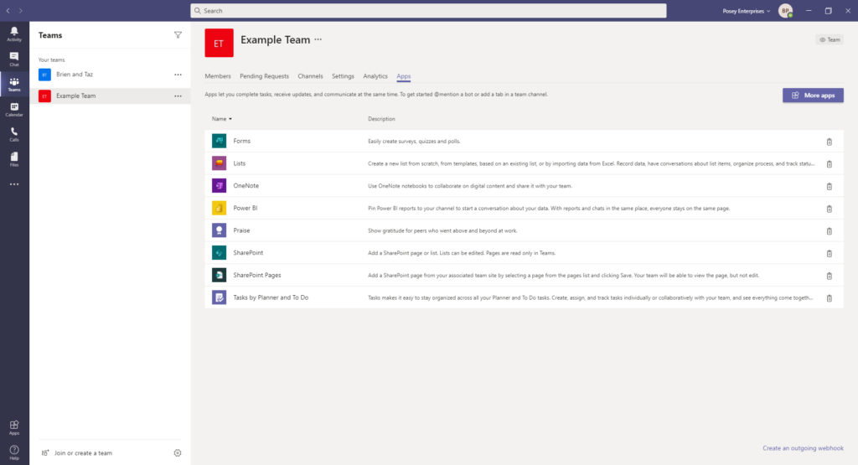Click the SharePoint app icon
Image resolution: width=858 pixels, height=465 pixels.
219,253
